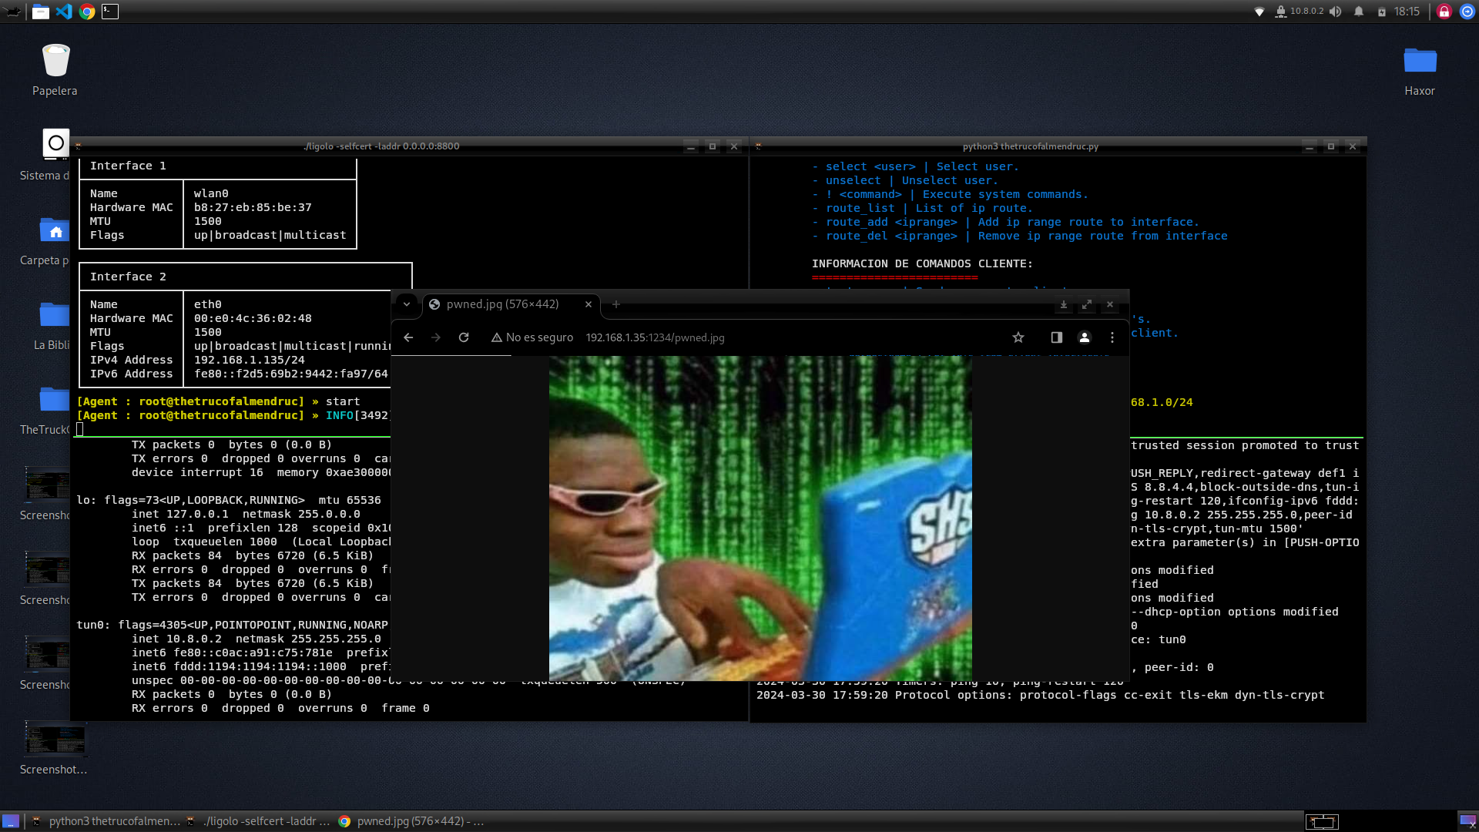Viewport: 1479px width, 832px height.
Task: Open a new Chrome tab
Action: tap(616, 304)
